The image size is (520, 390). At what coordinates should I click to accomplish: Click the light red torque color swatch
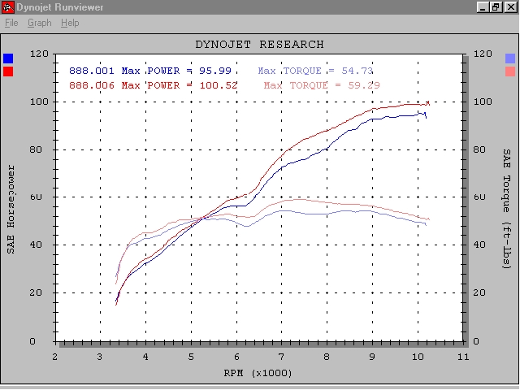pyautogui.click(x=510, y=71)
